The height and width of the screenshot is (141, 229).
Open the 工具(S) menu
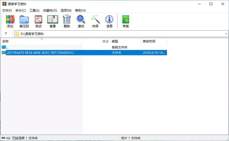tap(34, 11)
